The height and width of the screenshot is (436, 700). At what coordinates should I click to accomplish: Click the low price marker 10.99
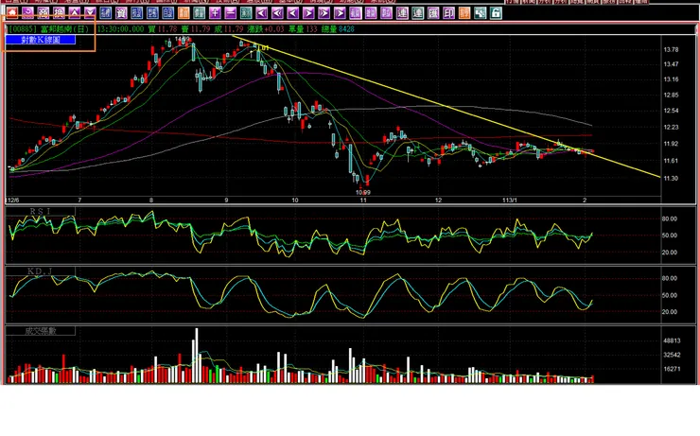[363, 192]
